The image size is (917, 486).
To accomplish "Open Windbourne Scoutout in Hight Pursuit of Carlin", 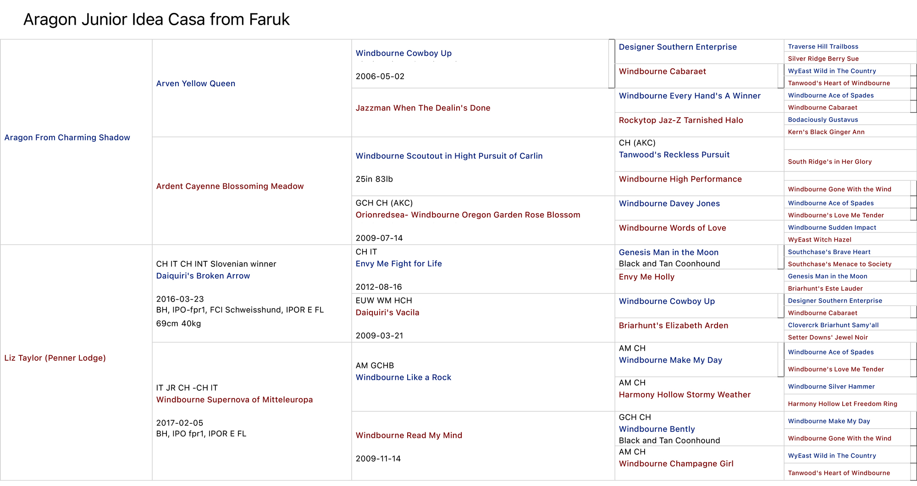I will point(449,156).
